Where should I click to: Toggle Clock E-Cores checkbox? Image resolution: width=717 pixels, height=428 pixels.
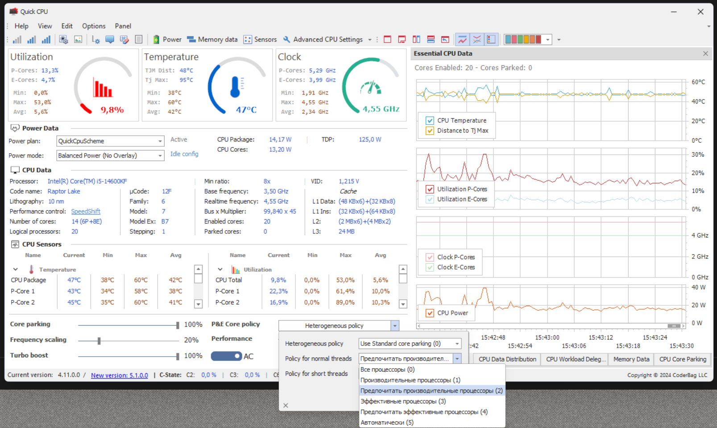tap(430, 267)
